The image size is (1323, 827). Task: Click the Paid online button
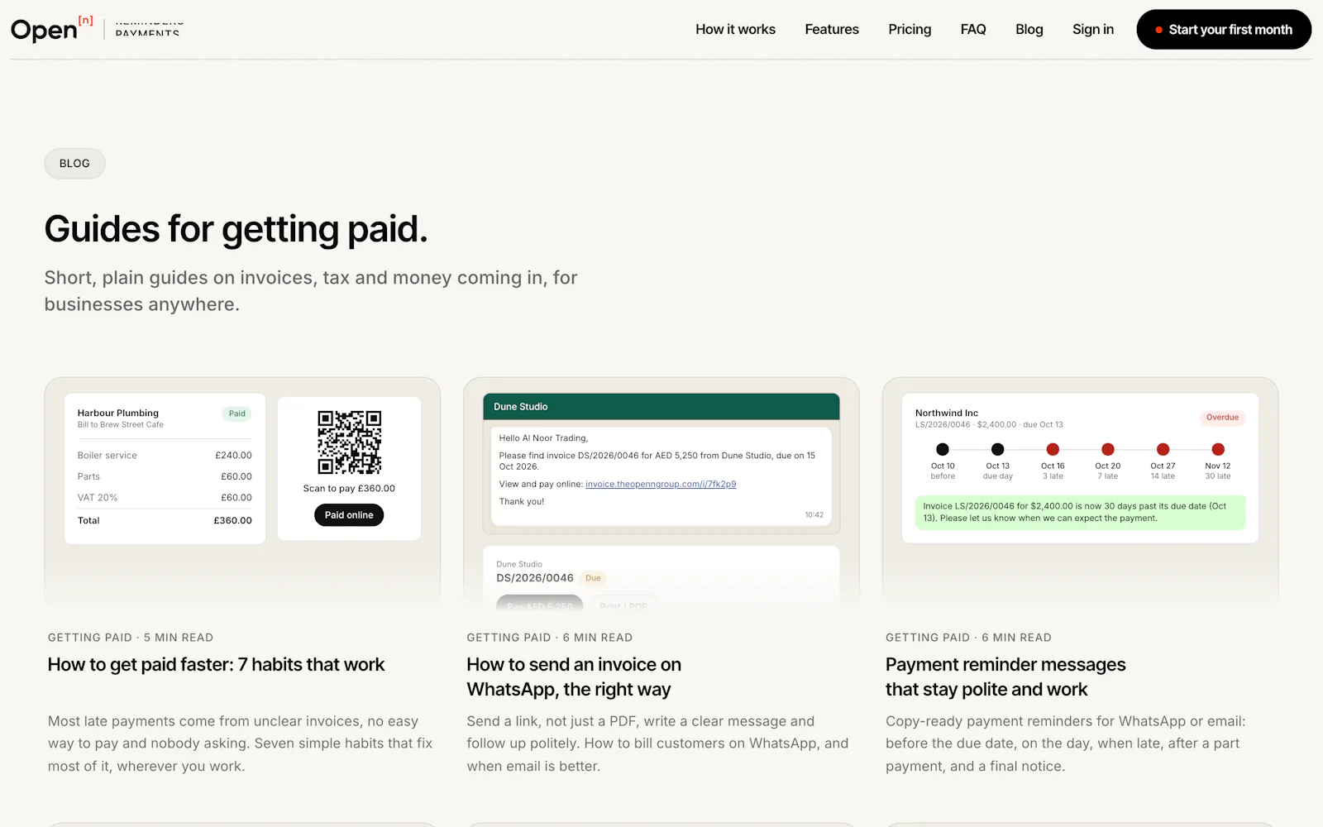[x=349, y=515]
